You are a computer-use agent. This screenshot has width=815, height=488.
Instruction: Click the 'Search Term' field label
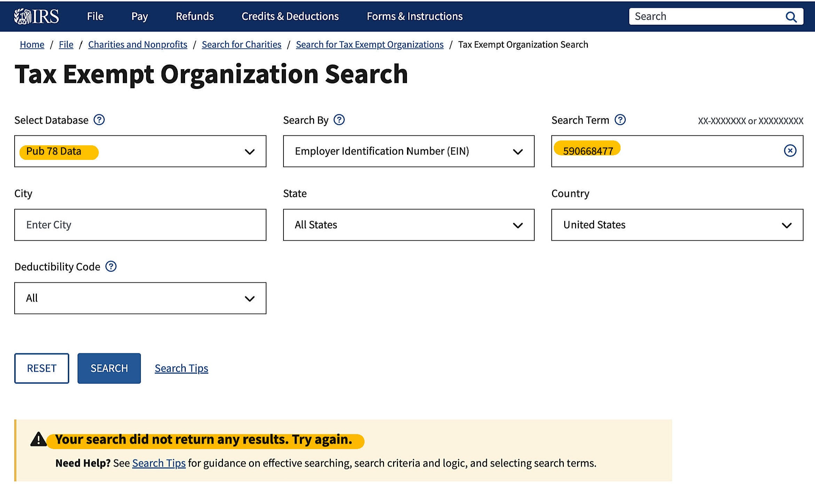point(581,120)
